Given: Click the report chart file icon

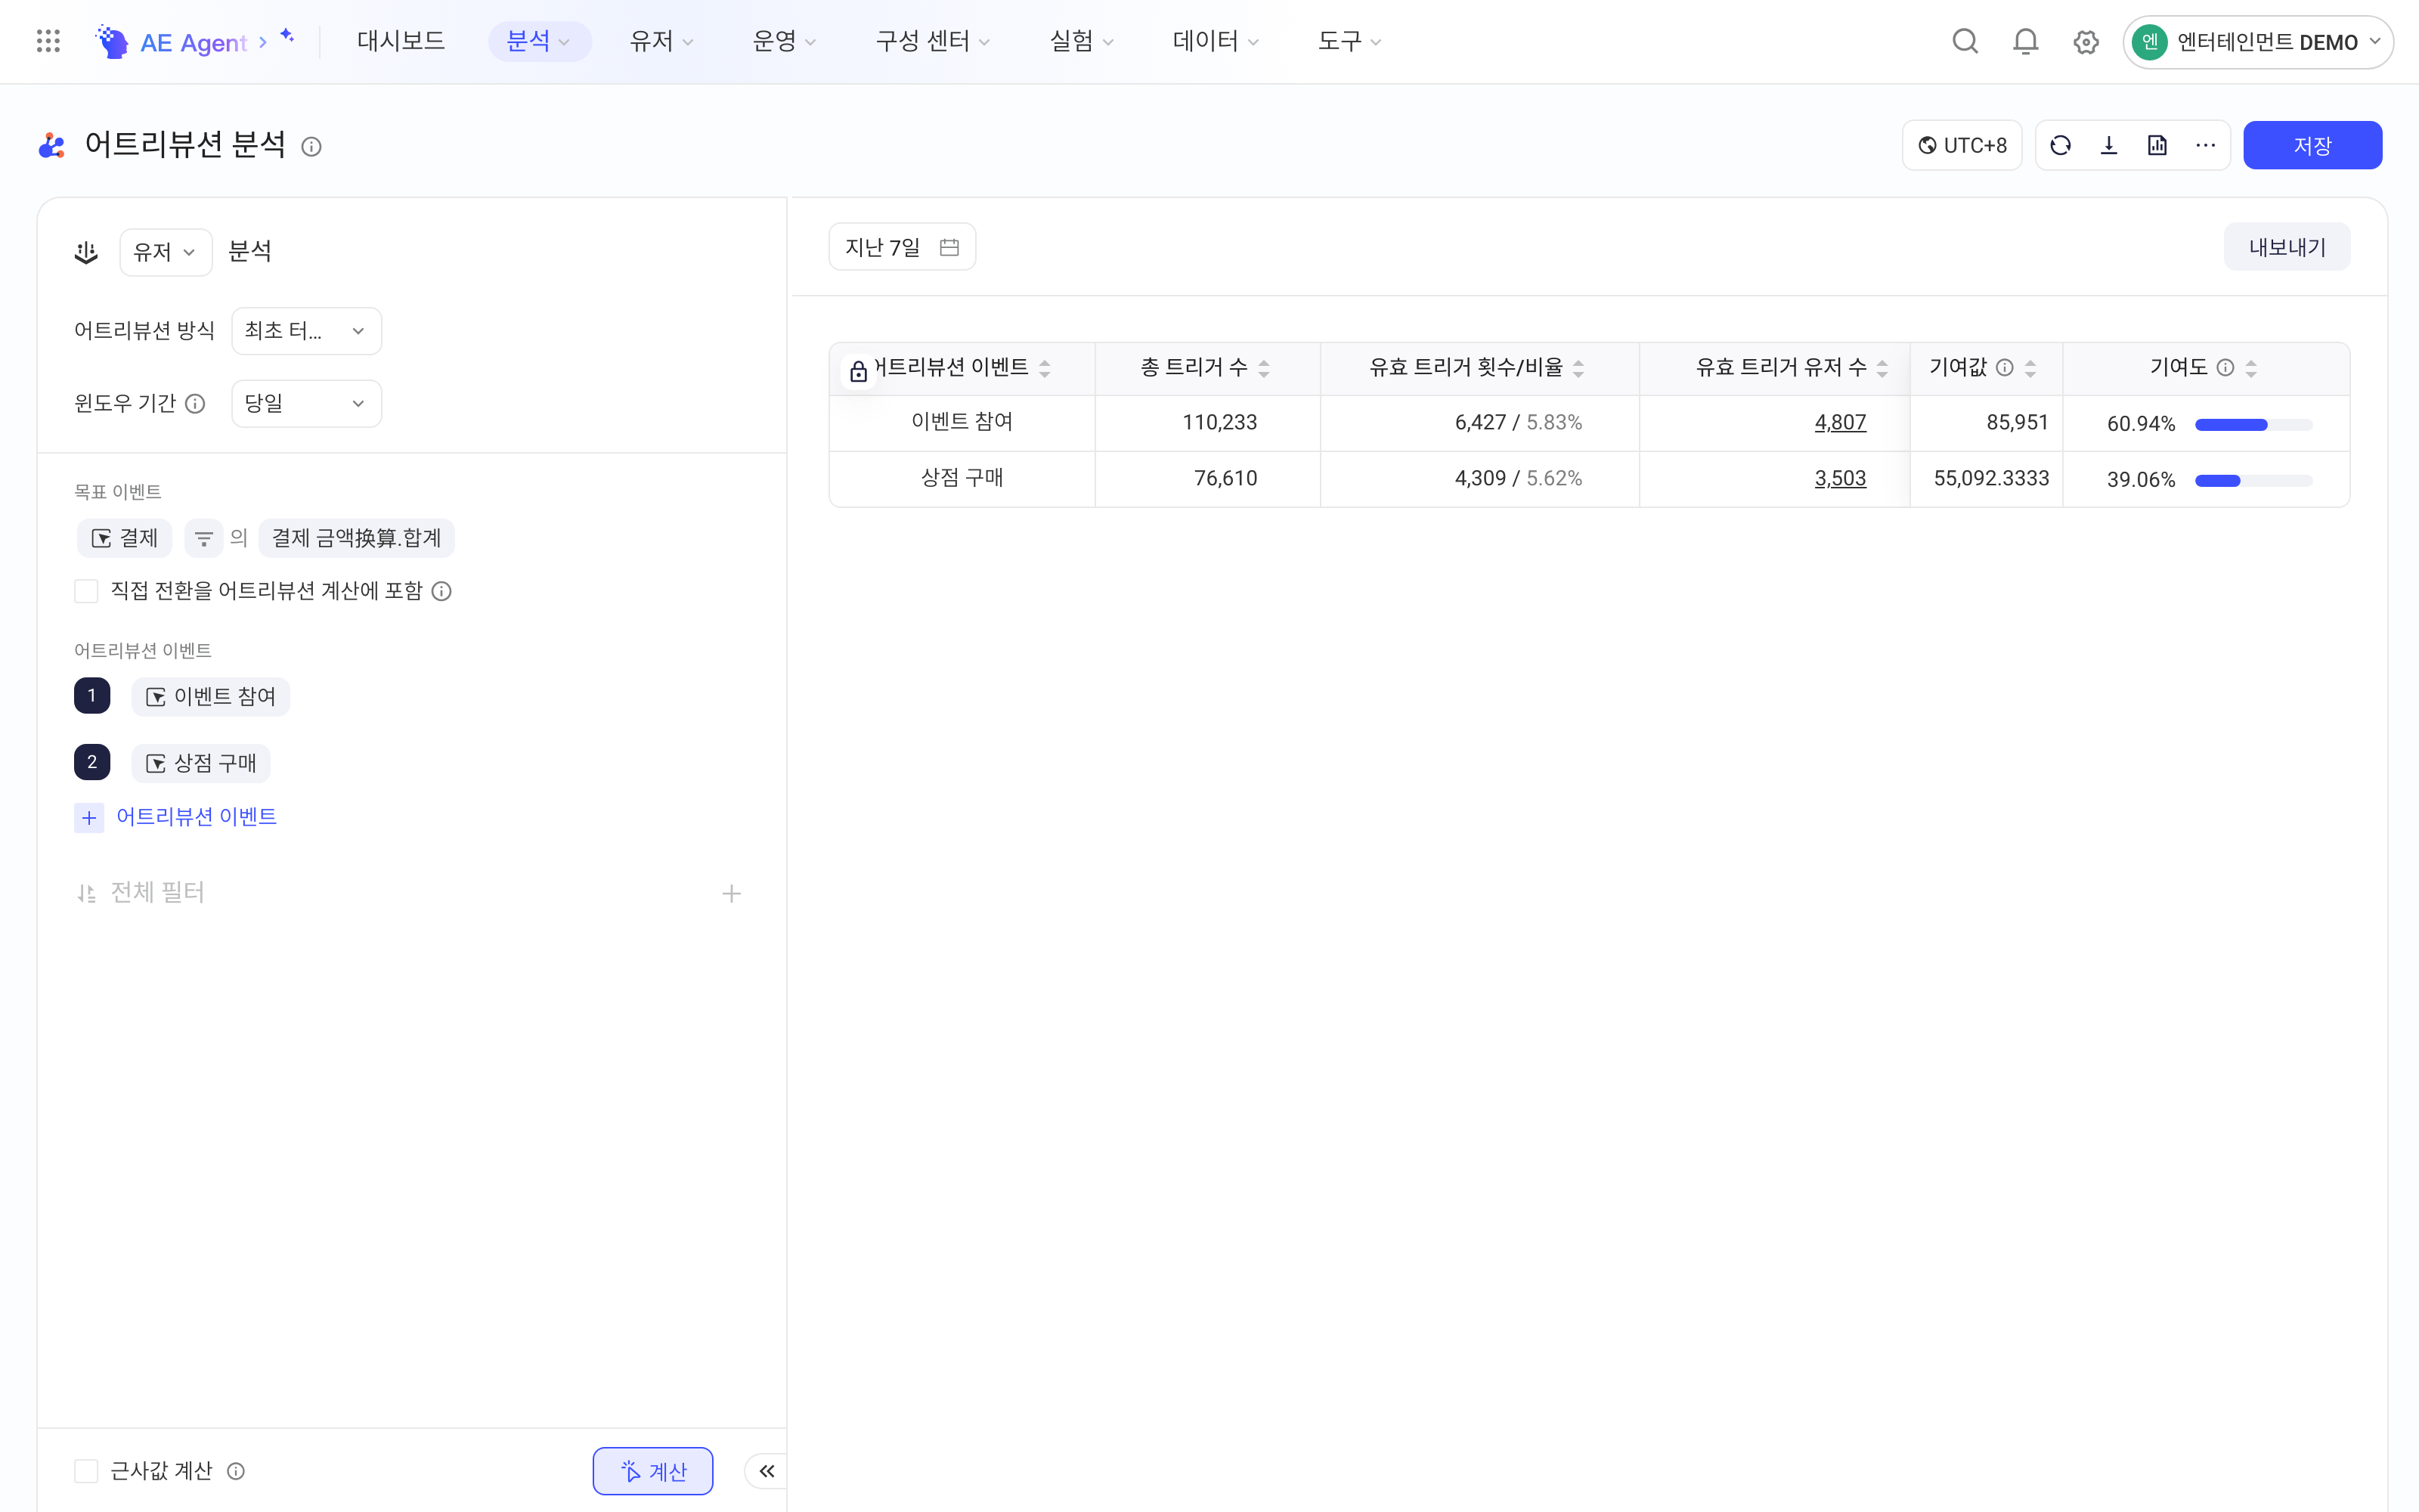Looking at the screenshot, I should click(x=2157, y=146).
